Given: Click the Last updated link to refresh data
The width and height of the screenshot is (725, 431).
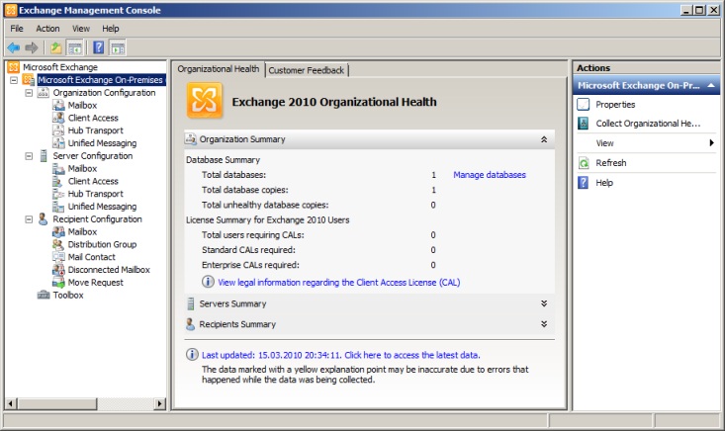Looking at the screenshot, I should pyautogui.click(x=341, y=355).
